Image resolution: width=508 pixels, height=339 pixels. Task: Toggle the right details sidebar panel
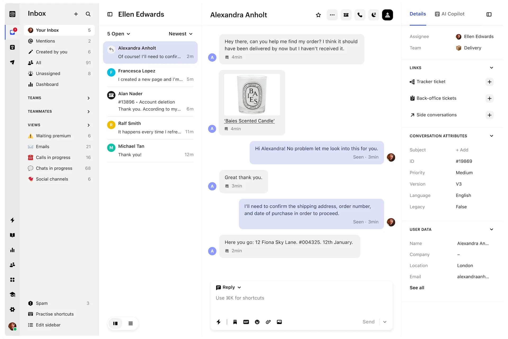click(x=489, y=14)
